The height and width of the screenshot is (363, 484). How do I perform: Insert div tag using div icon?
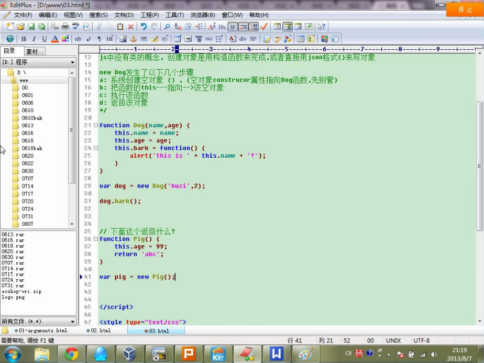(243, 39)
